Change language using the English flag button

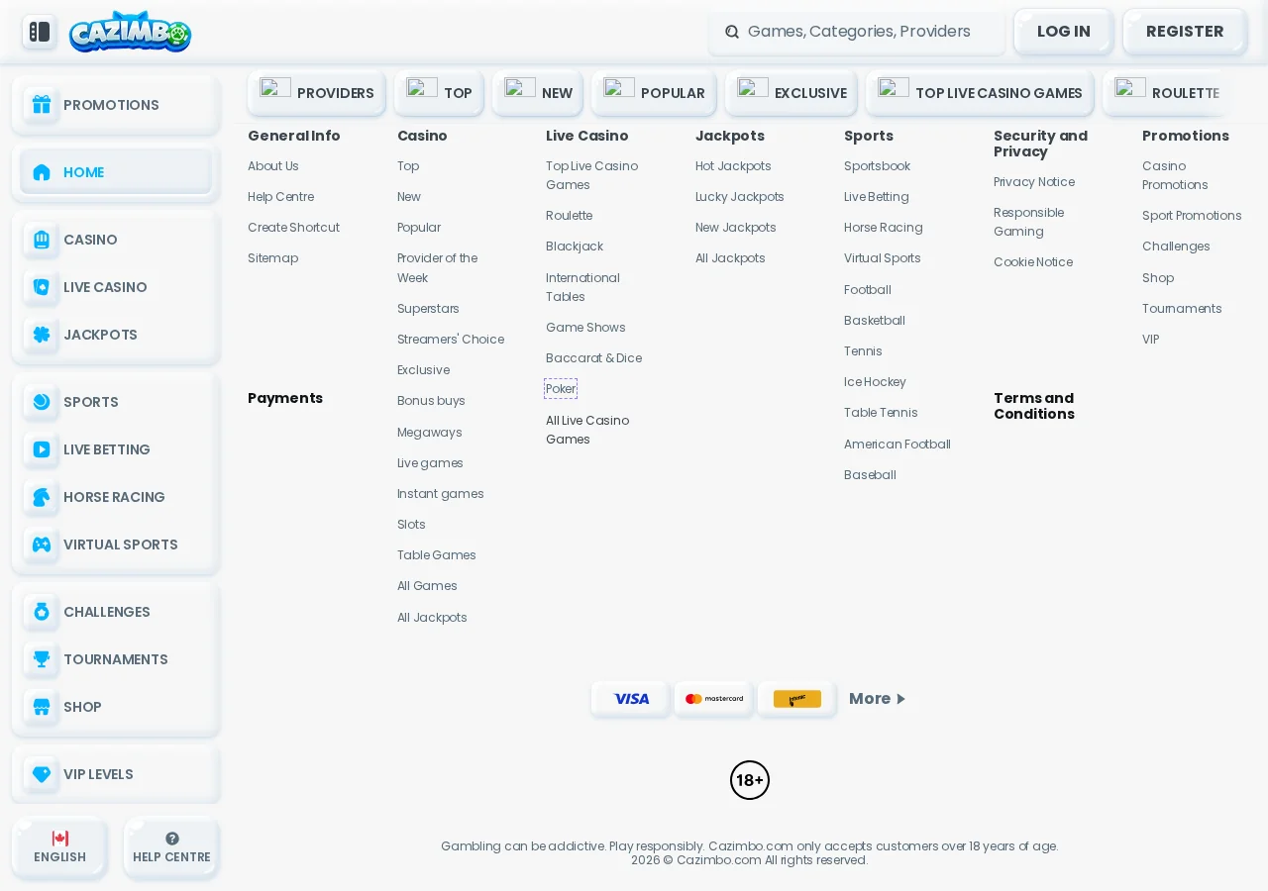click(x=59, y=847)
